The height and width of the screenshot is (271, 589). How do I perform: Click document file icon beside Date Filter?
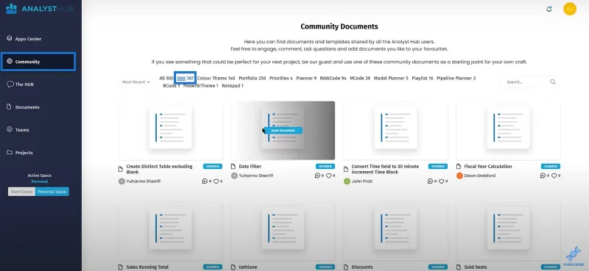point(233,167)
